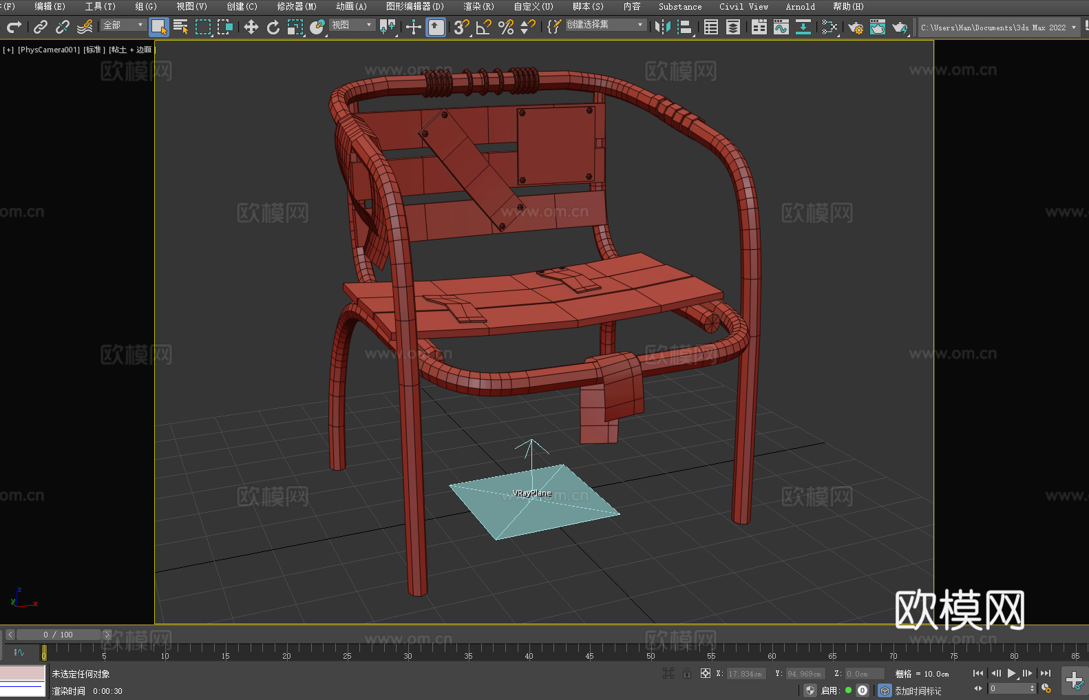Open reference coordinate system dropdown 视图

[352, 25]
